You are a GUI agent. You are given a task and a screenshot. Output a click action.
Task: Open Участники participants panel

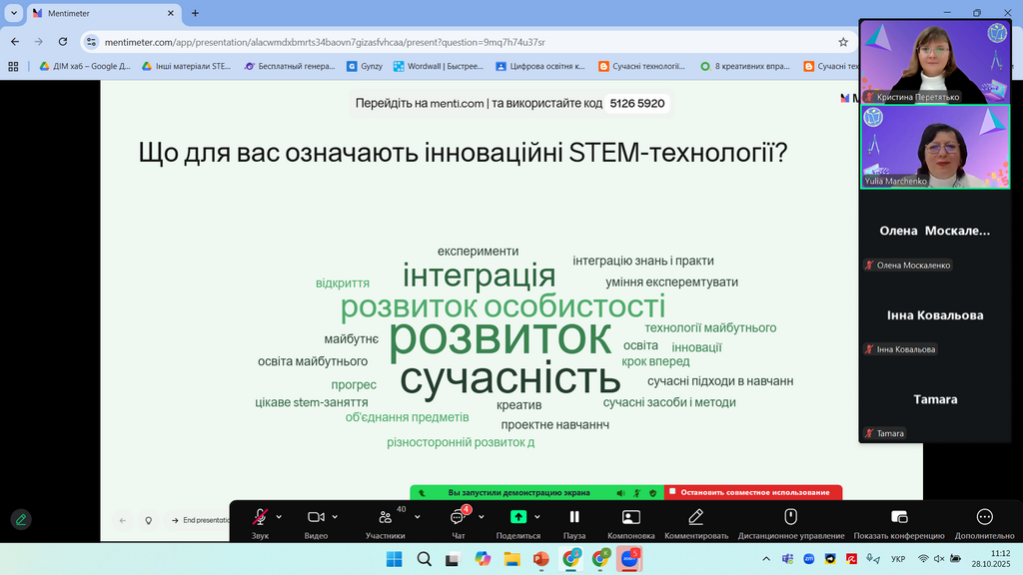385,517
